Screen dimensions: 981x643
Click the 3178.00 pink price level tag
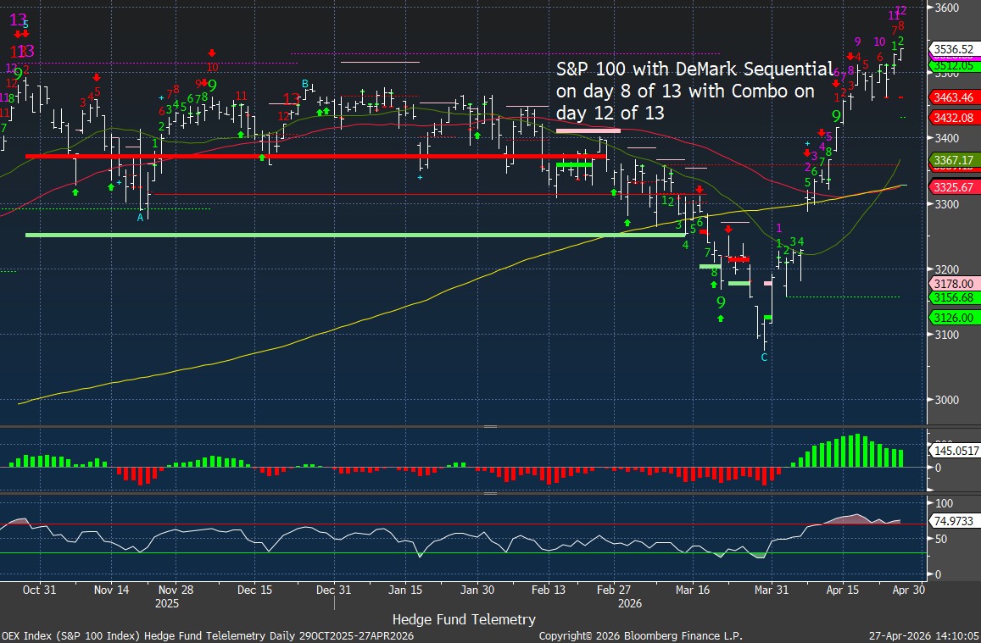953,284
